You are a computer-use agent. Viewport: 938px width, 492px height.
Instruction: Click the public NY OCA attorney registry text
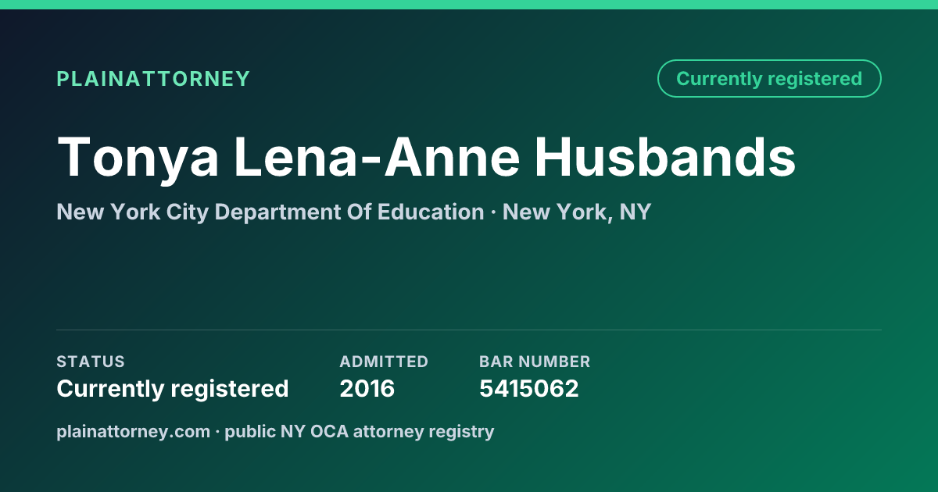[x=360, y=432]
